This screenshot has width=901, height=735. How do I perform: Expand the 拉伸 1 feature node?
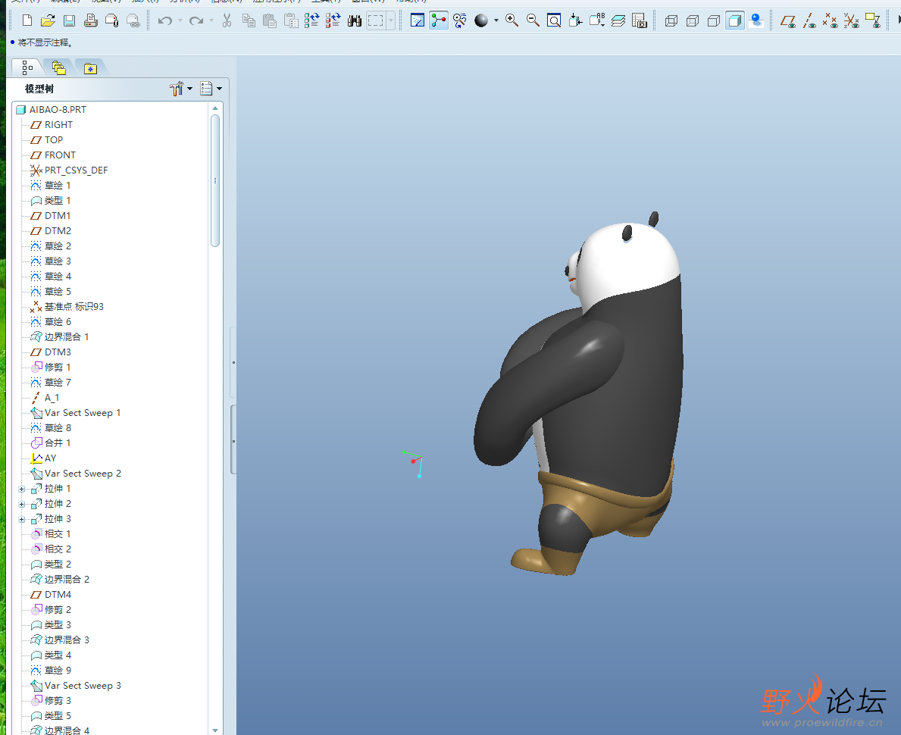click(22, 489)
